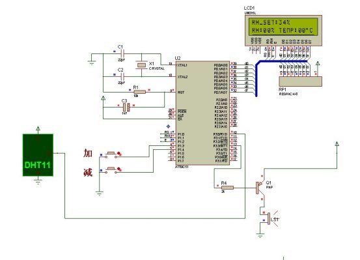Select capacitor C2
360x260 pixels.
122,76
